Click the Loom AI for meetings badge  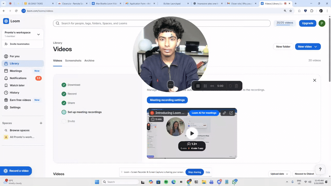[204, 113]
